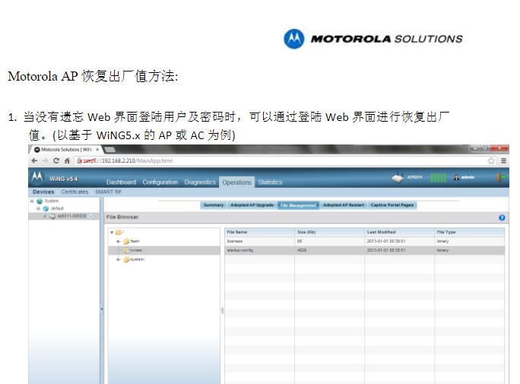Expand the flash: folder arrow
Image resolution: width=520 pixels, height=384 pixels.
click(119, 241)
